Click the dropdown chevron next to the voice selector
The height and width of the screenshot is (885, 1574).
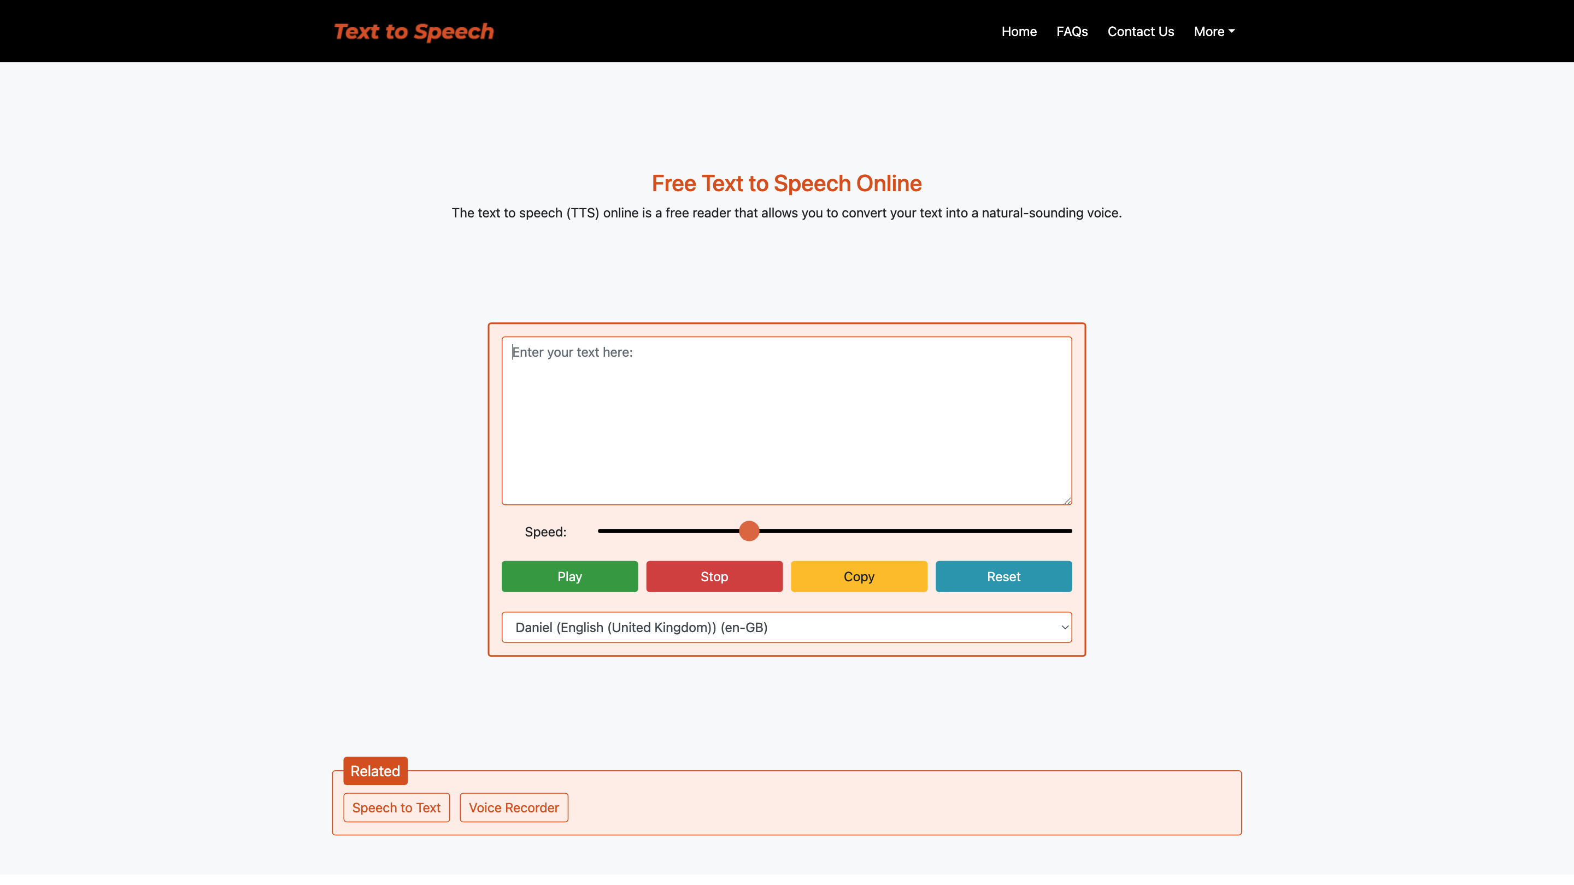pos(1065,627)
